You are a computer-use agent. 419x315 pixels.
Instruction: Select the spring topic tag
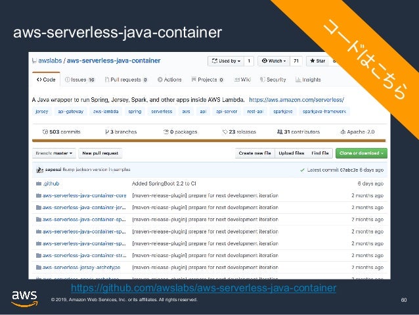click(135, 111)
